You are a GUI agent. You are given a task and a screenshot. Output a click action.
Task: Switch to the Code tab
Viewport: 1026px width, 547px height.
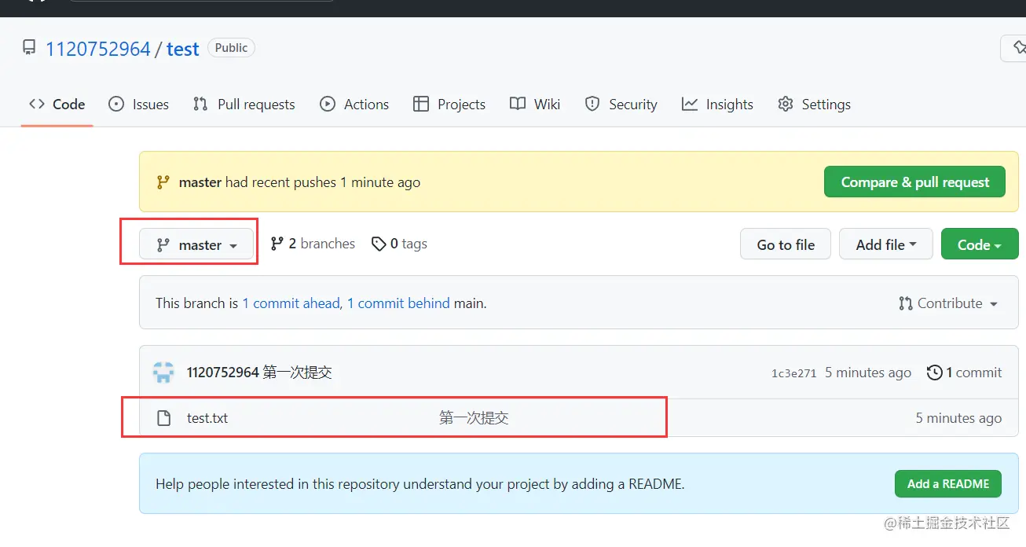tap(57, 105)
